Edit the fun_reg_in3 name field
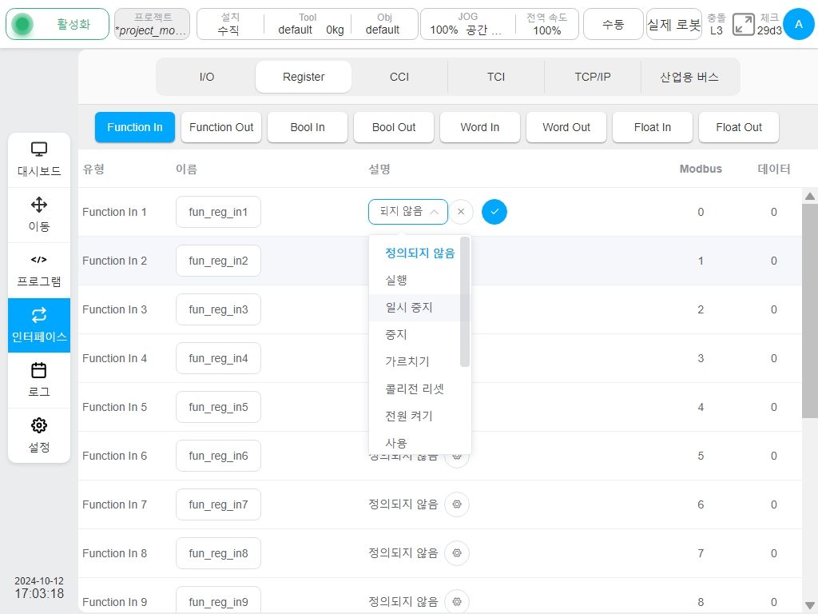The height and width of the screenshot is (614, 818). [218, 309]
